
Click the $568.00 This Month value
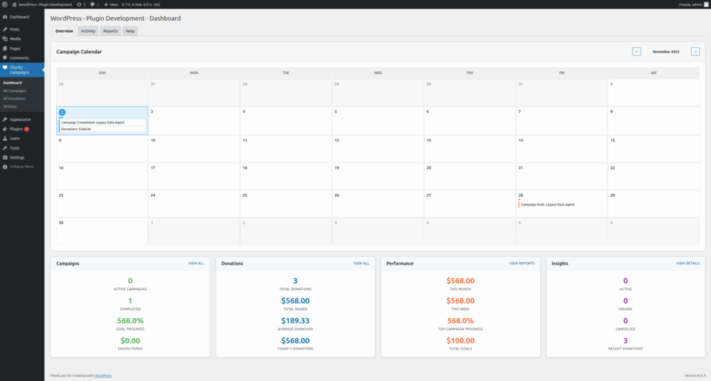[460, 281]
